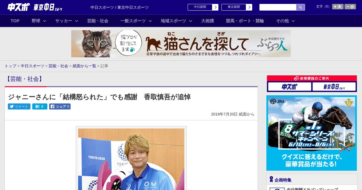Click 東京中日スポーツ subscription button in sidebar
Image resolution: width=362 pixels, height=190 pixels.
click(x=334, y=87)
